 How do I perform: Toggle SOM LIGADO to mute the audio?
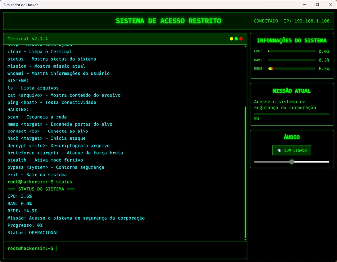292,150
